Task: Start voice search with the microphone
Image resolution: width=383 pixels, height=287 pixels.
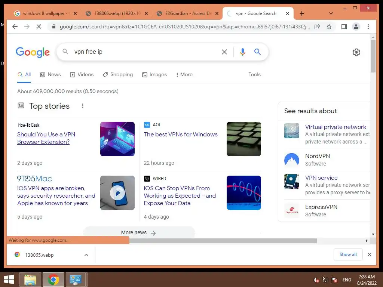Action: click(x=242, y=52)
